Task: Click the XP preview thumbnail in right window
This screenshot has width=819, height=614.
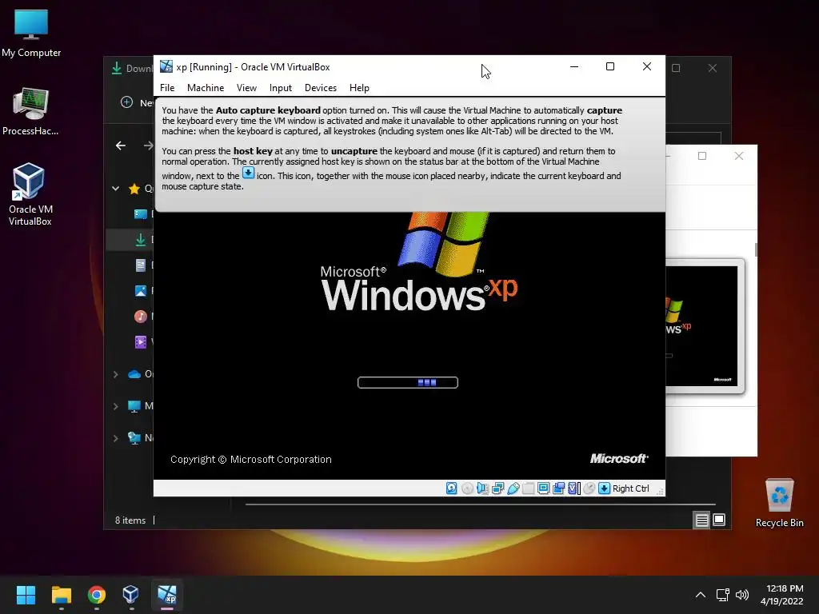Action: coord(701,326)
